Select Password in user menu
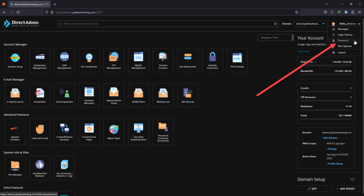Image resolution: width=364 pixels, height=196 pixels. click(344, 40)
